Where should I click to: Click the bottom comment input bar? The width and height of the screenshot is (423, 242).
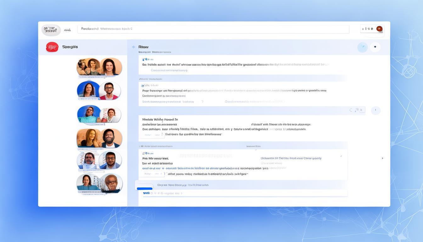click(245, 193)
